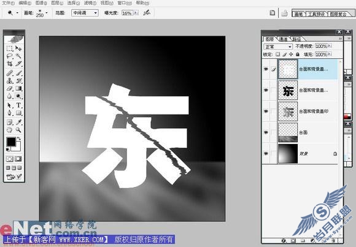Select the Healing Brush tool

[x=9, y=73]
